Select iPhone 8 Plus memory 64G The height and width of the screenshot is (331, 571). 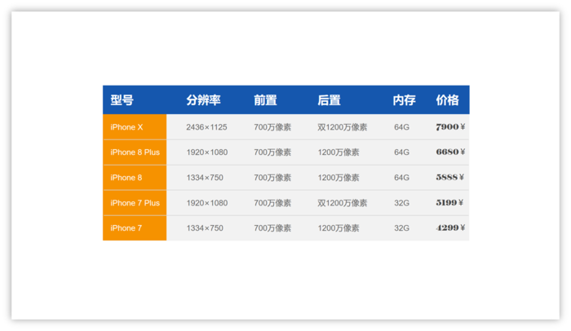[x=401, y=152]
